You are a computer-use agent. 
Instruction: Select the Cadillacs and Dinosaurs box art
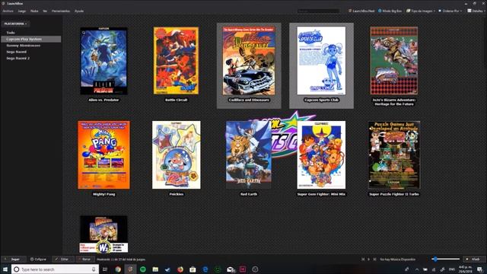coord(249,61)
